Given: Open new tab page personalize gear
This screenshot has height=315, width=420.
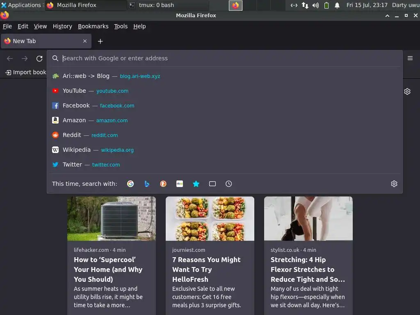Looking at the screenshot, I should pos(407,91).
